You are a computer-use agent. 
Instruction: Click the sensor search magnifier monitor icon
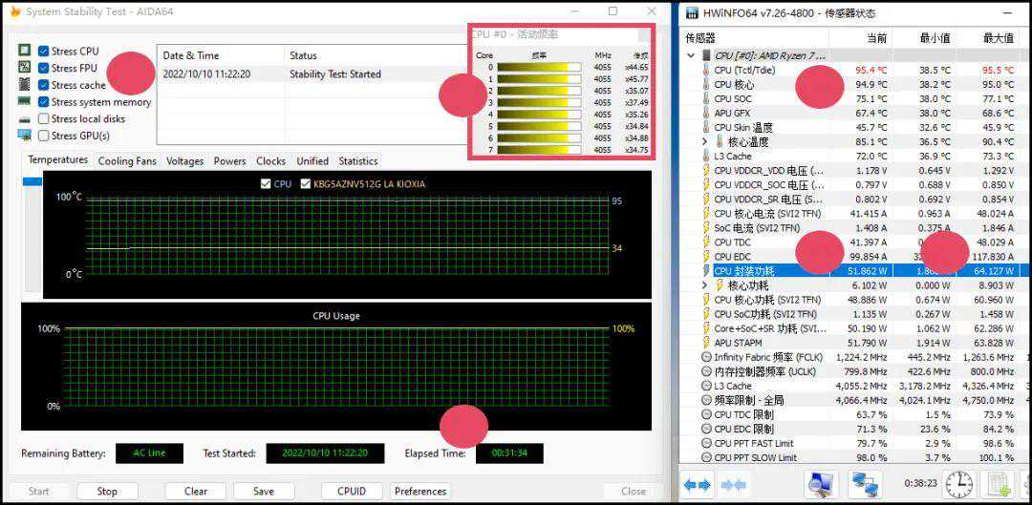click(820, 484)
